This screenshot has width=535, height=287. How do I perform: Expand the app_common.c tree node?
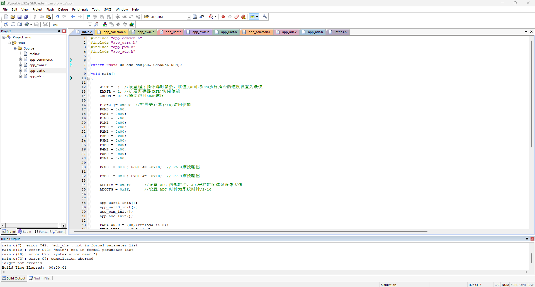pos(21,60)
